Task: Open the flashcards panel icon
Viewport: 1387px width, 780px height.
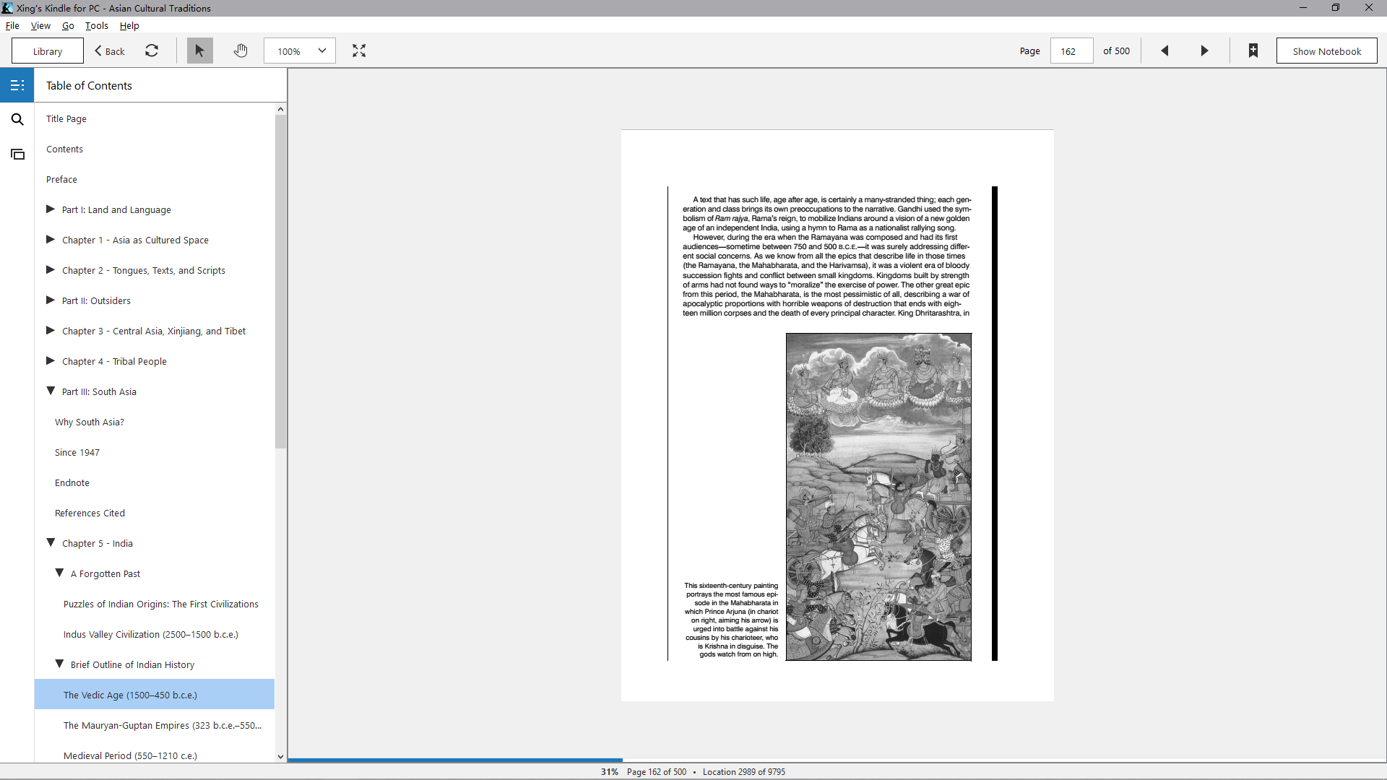Action: click(17, 154)
